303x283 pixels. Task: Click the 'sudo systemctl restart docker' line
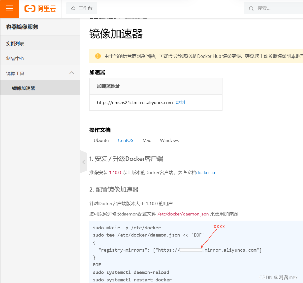pyautogui.click(x=132, y=280)
